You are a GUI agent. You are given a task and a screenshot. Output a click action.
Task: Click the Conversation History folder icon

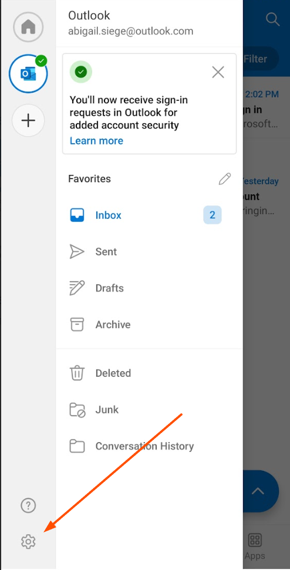77,446
